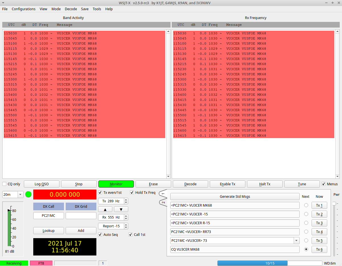Click the Tune button

coord(302,184)
